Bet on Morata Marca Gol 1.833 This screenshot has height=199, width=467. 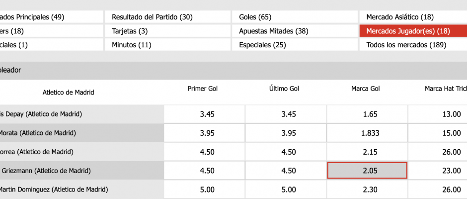pyautogui.click(x=367, y=133)
